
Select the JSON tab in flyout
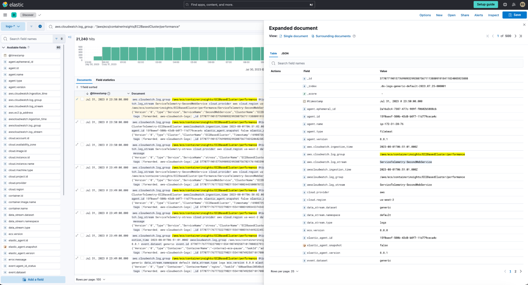(285, 53)
